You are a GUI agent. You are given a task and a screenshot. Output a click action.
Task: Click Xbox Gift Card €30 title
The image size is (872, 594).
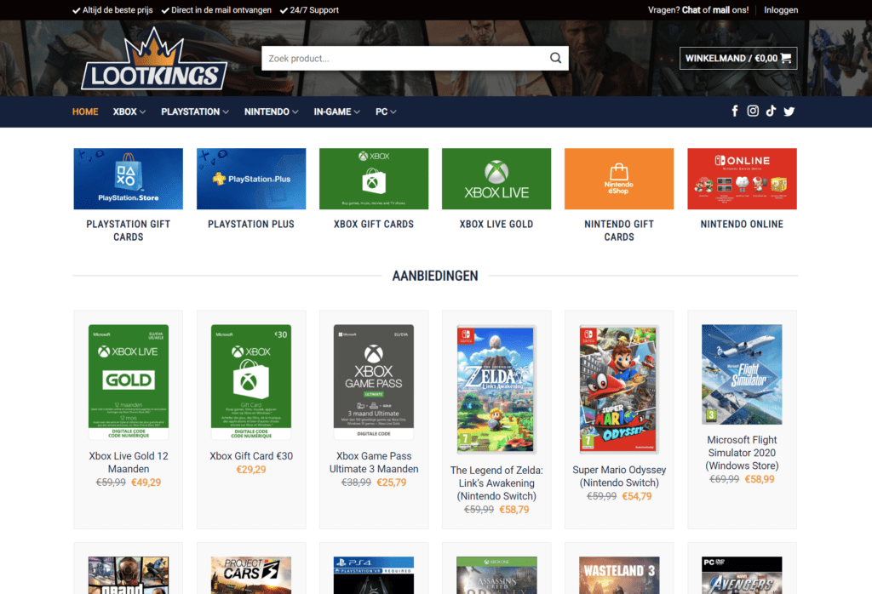pos(251,456)
